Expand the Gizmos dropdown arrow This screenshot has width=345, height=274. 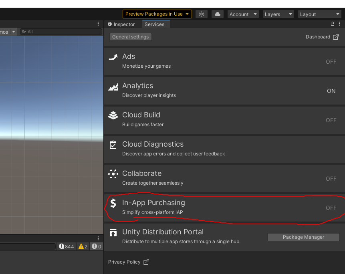click(14, 32)
